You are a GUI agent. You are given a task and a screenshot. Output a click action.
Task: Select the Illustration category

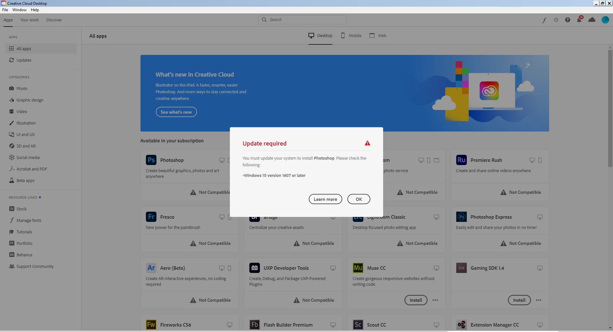(41, 123)
